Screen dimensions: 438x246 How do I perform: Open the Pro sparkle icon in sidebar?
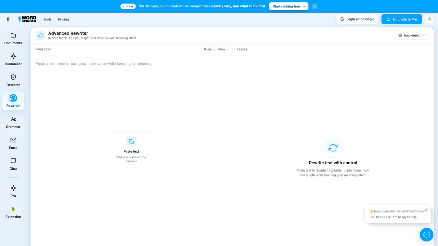click(13, 188)
